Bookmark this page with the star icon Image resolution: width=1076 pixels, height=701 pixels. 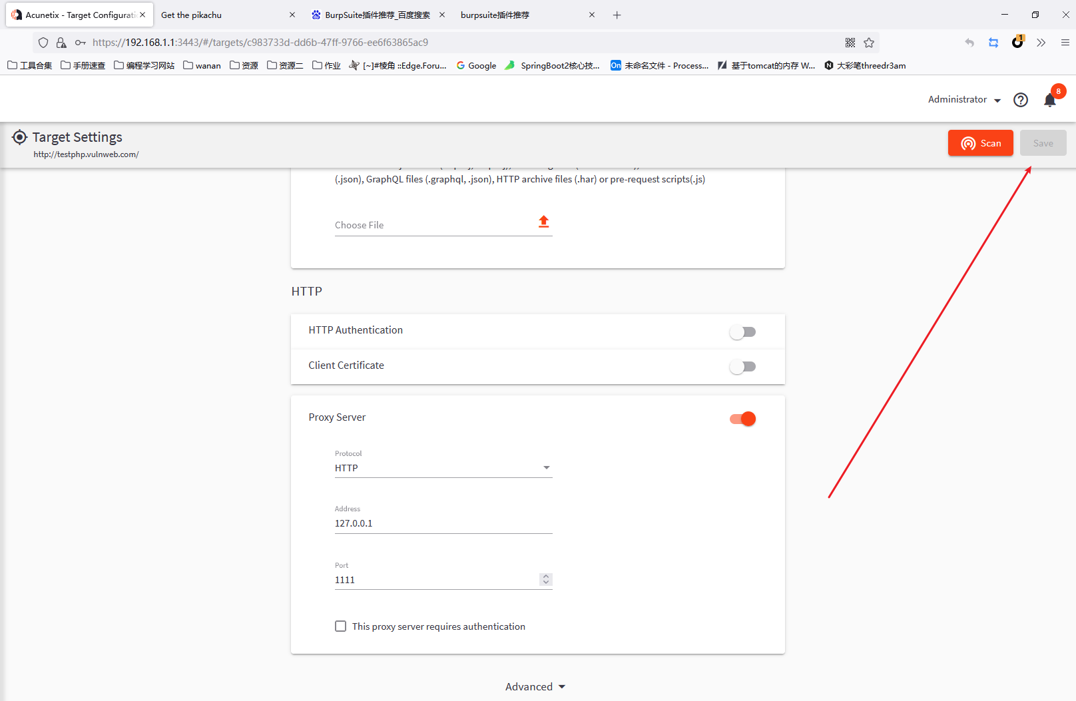869,43
